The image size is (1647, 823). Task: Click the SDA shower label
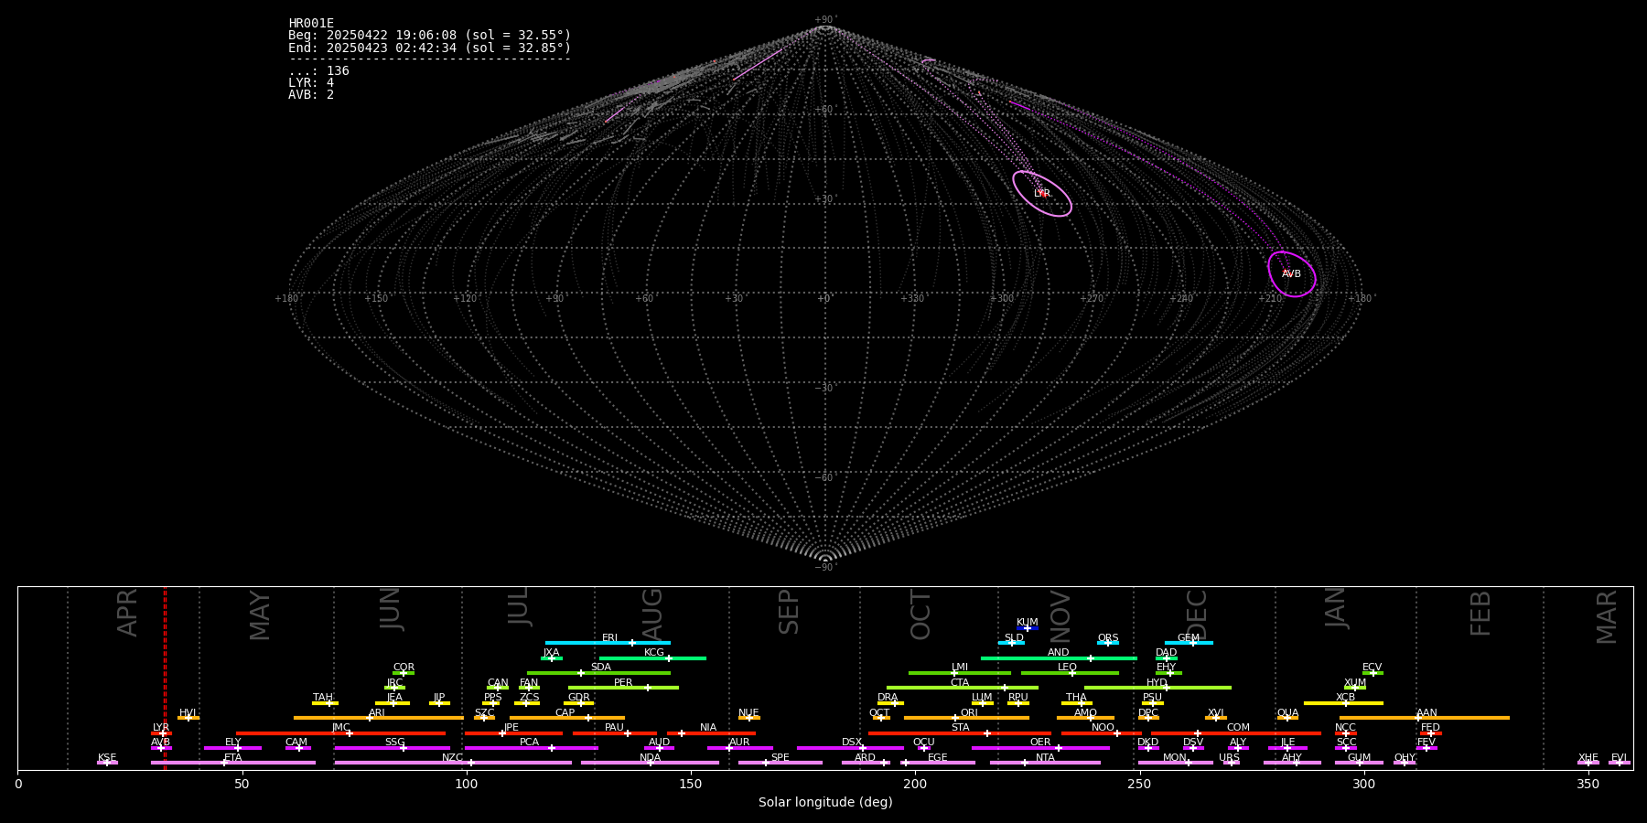point(601,668)
